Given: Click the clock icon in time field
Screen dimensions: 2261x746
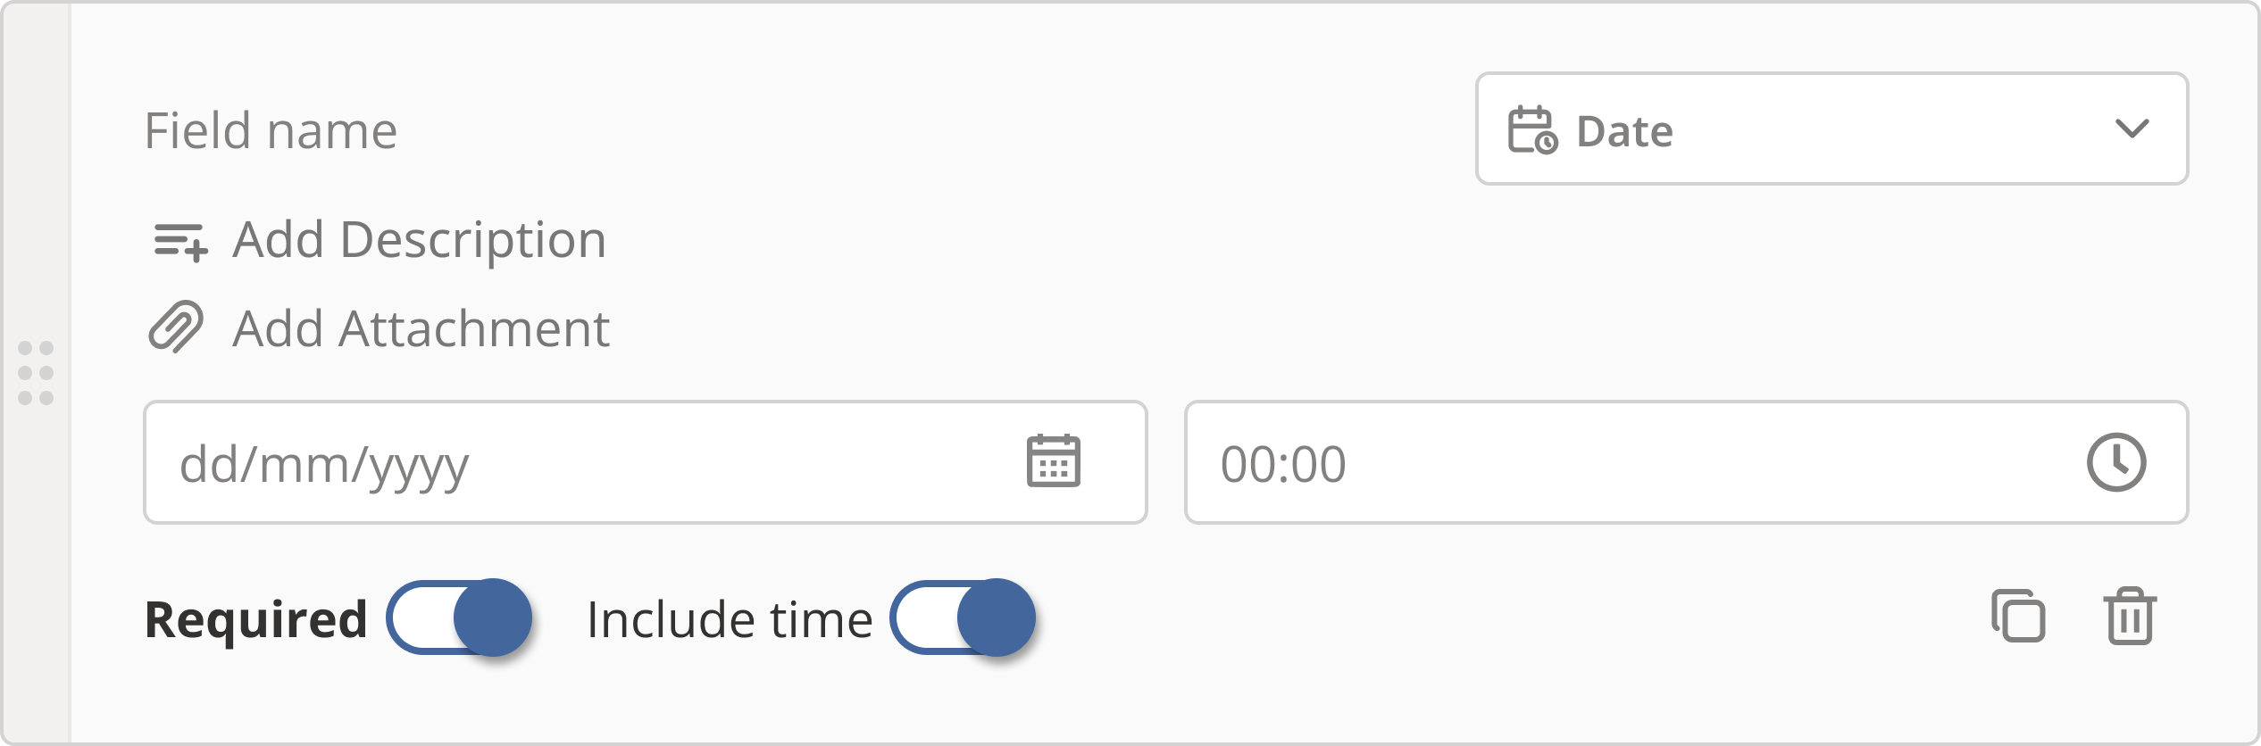Looking at the screenshot, I should [x=2115, y=461].
